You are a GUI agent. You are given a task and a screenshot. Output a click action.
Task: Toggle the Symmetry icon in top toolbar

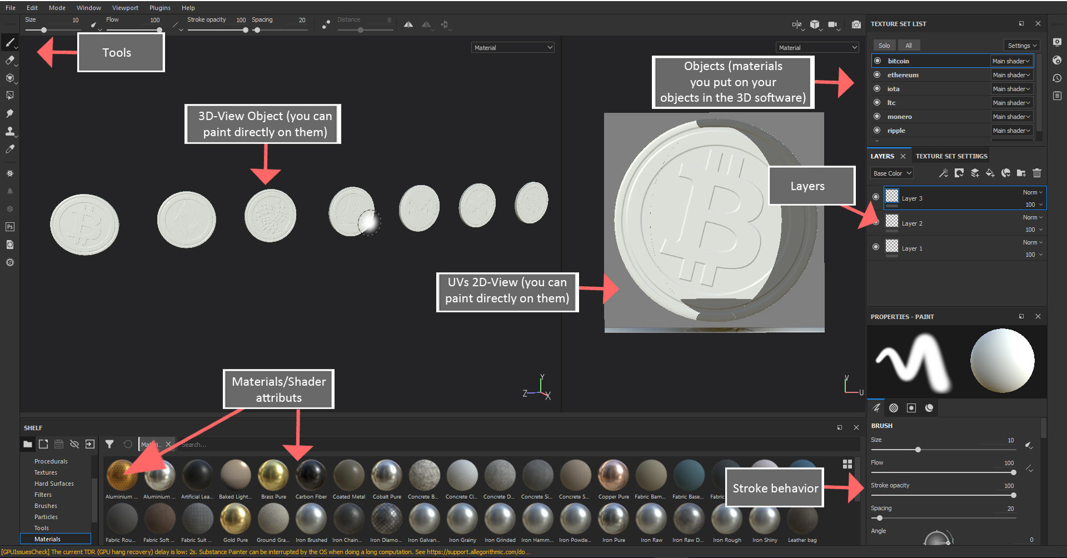point(408,24)
